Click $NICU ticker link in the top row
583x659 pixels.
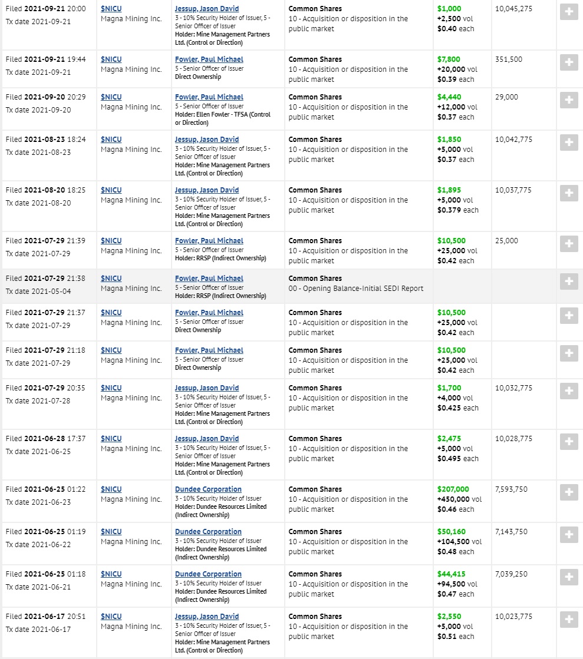111,9
